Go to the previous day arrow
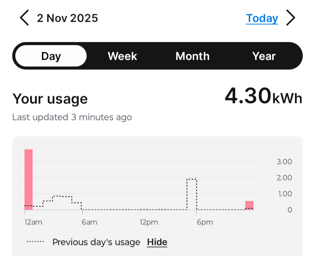Screen dimensions: 315x256 24,18
